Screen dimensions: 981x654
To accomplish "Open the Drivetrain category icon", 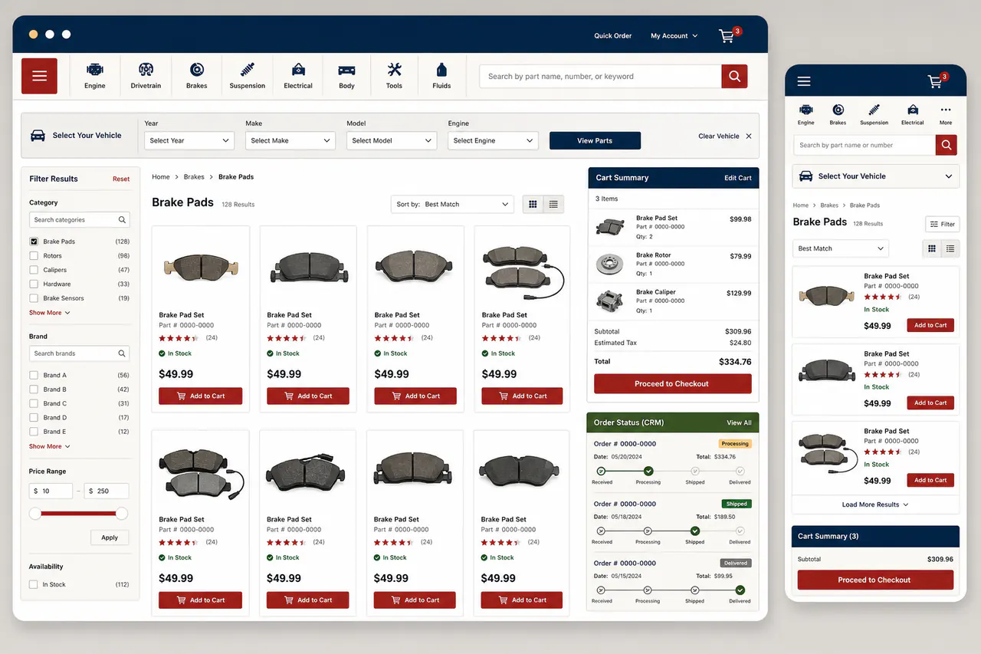I will [x=146, y=70].
